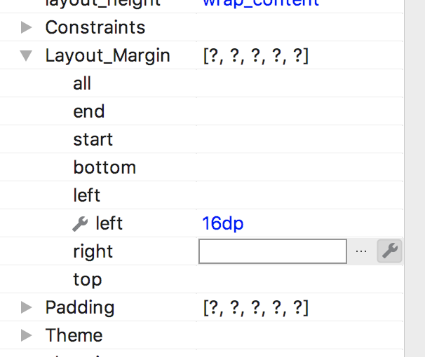Select the 'start' margin row

tap(93, 140)
